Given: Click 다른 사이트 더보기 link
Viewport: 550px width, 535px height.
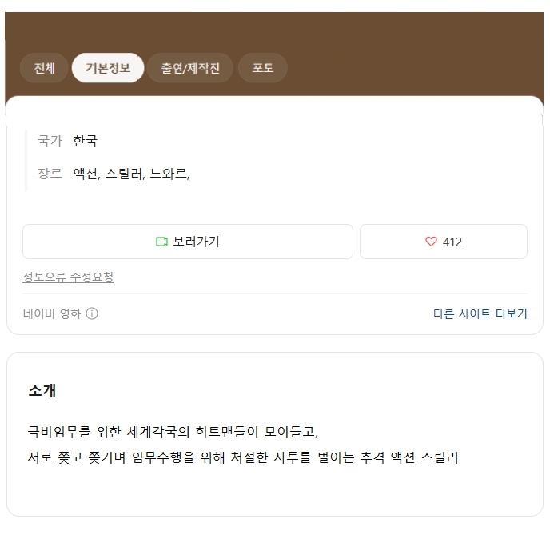Looking at the screenshot, I should point(480,313).
